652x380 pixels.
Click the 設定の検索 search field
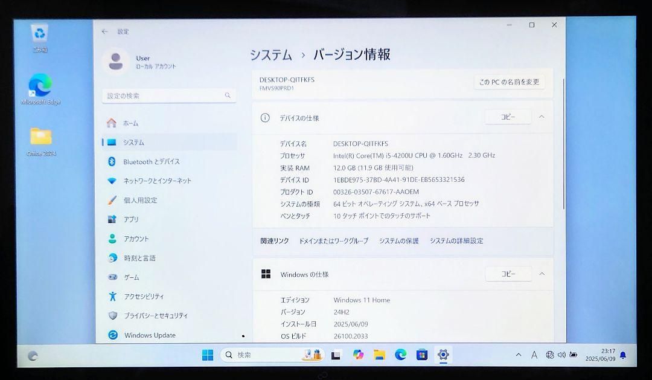(169, 95)
